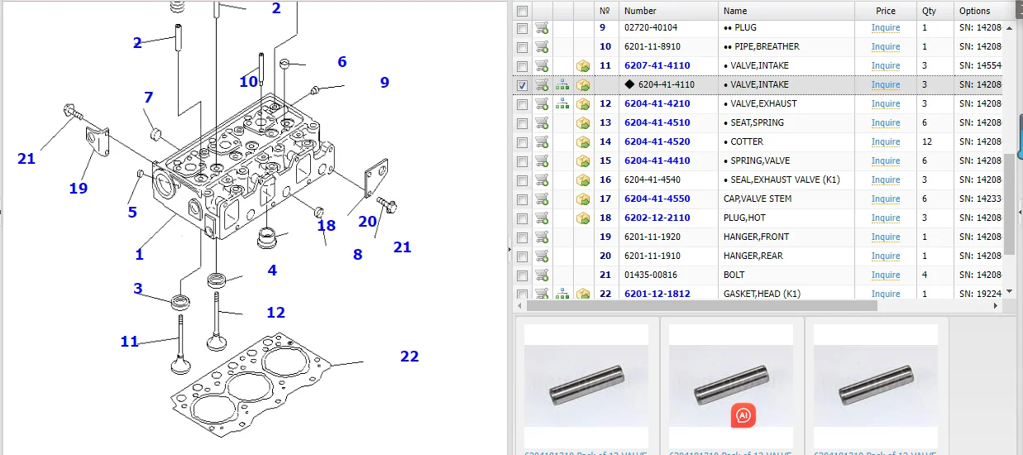Add BOLT 01435-00816 to cart
This screenshot has height=455, width=1023.
click(542, 275)
